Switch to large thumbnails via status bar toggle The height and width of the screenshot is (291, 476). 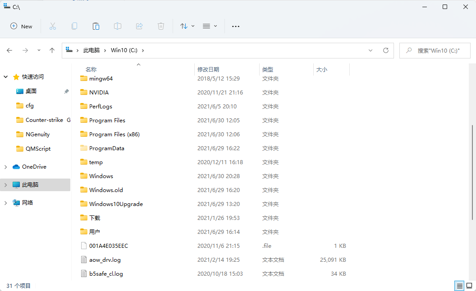(x=469, y=286)
